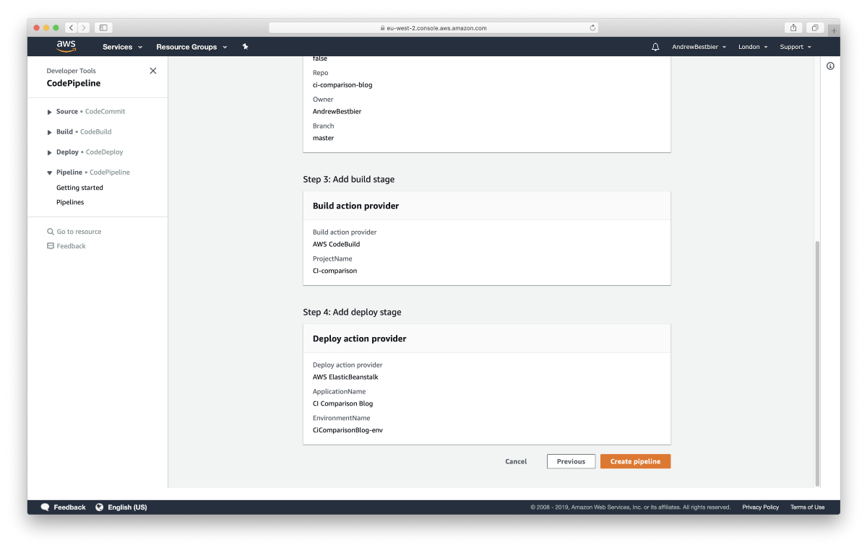Viewport: 867px width, 550px height.
Task: Show all tabs in Safari
Action: coord(814,27)
